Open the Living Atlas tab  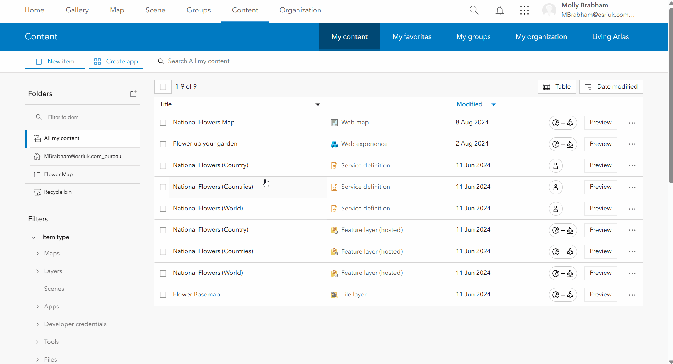(x=610, y=37)
